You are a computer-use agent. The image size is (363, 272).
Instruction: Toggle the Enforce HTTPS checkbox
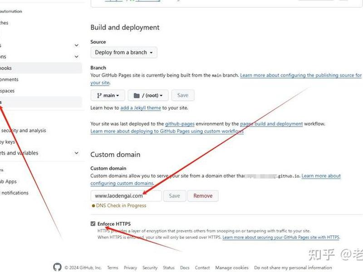click(x=93, y=223)
